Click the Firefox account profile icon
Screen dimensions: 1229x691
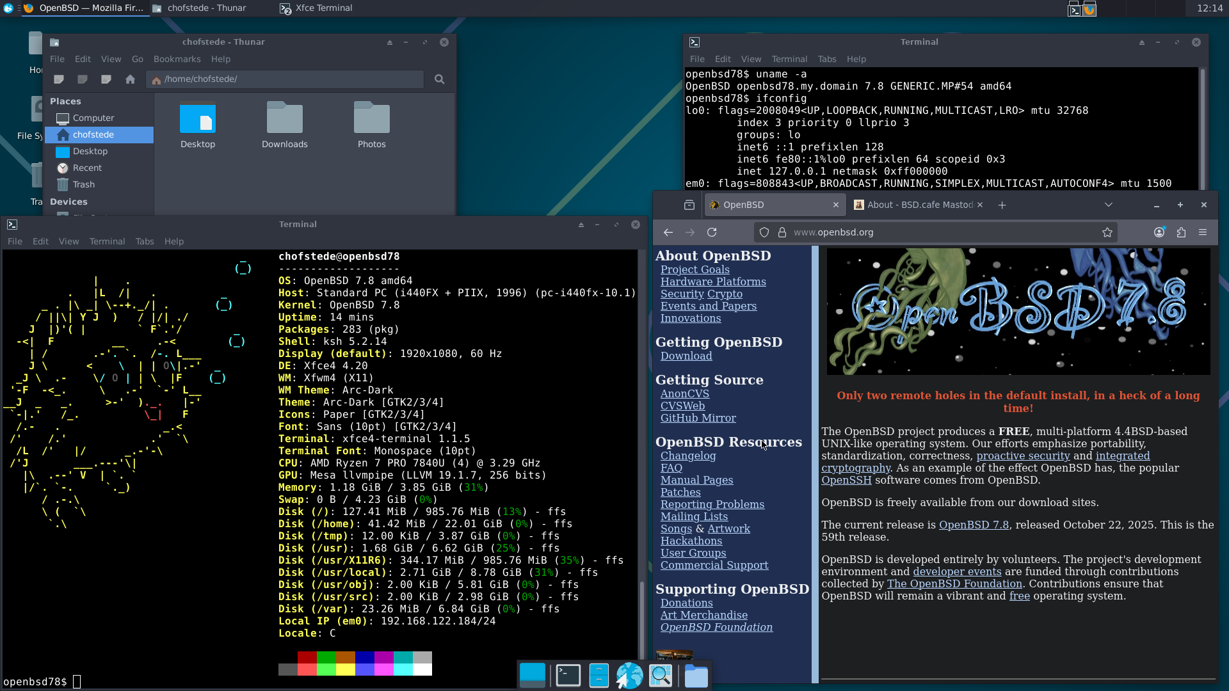pos(1159,232)
